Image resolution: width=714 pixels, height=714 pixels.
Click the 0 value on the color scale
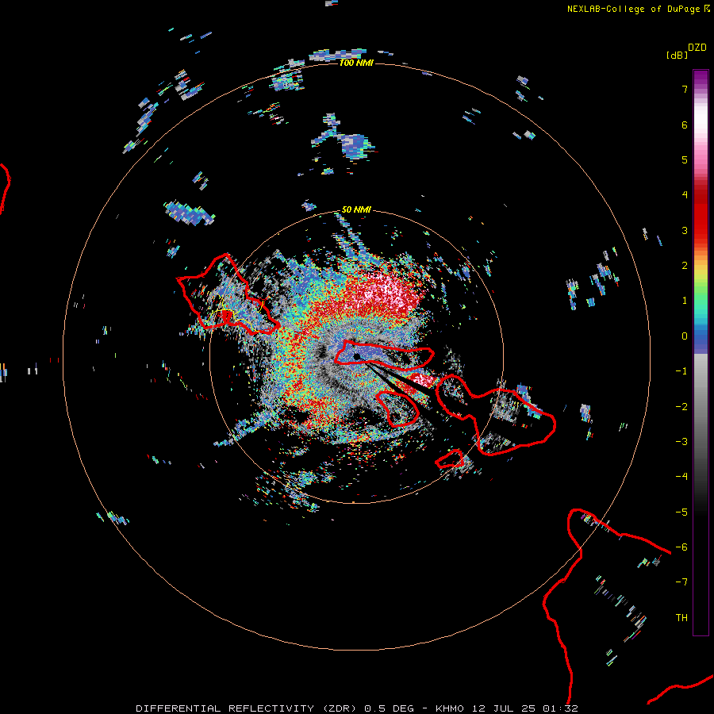(x=685, y=336)
